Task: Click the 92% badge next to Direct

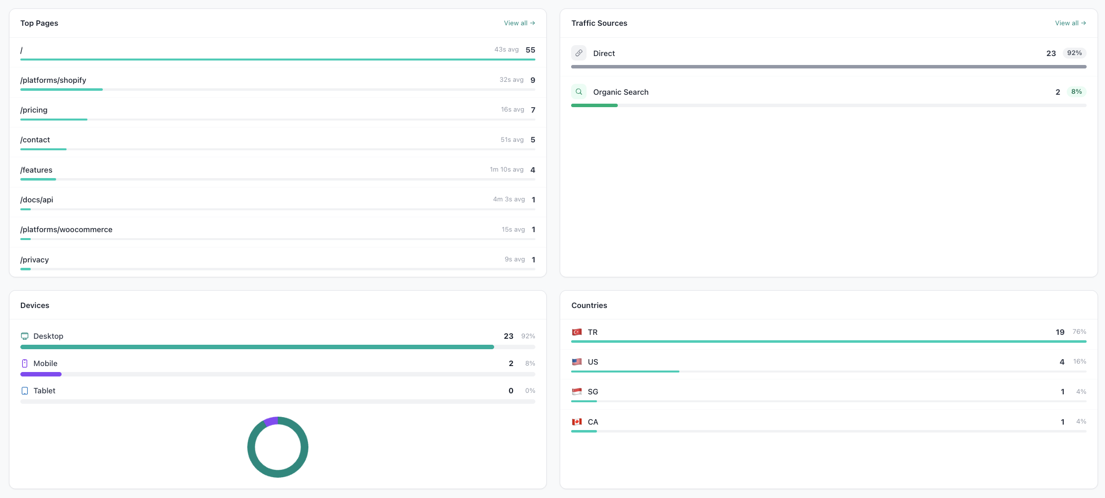Action: (x=1074, y=53)
